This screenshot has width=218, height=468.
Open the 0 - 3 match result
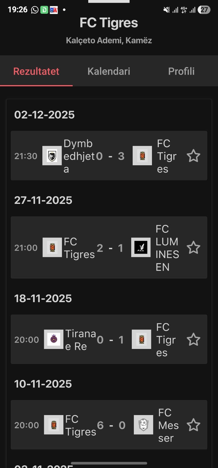[x=110, y=156]
